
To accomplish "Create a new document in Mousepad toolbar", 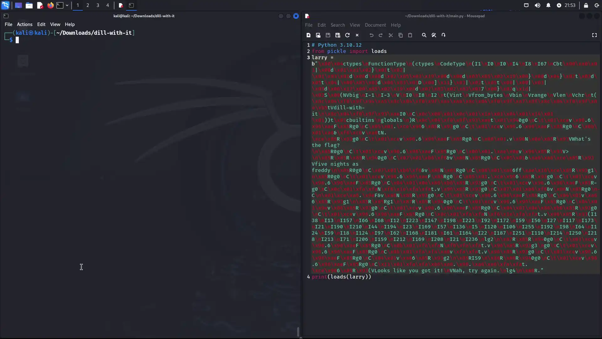I will tap(309, 35).
